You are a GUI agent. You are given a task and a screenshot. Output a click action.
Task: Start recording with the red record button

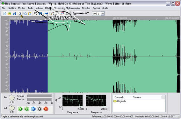click(46, 109)
